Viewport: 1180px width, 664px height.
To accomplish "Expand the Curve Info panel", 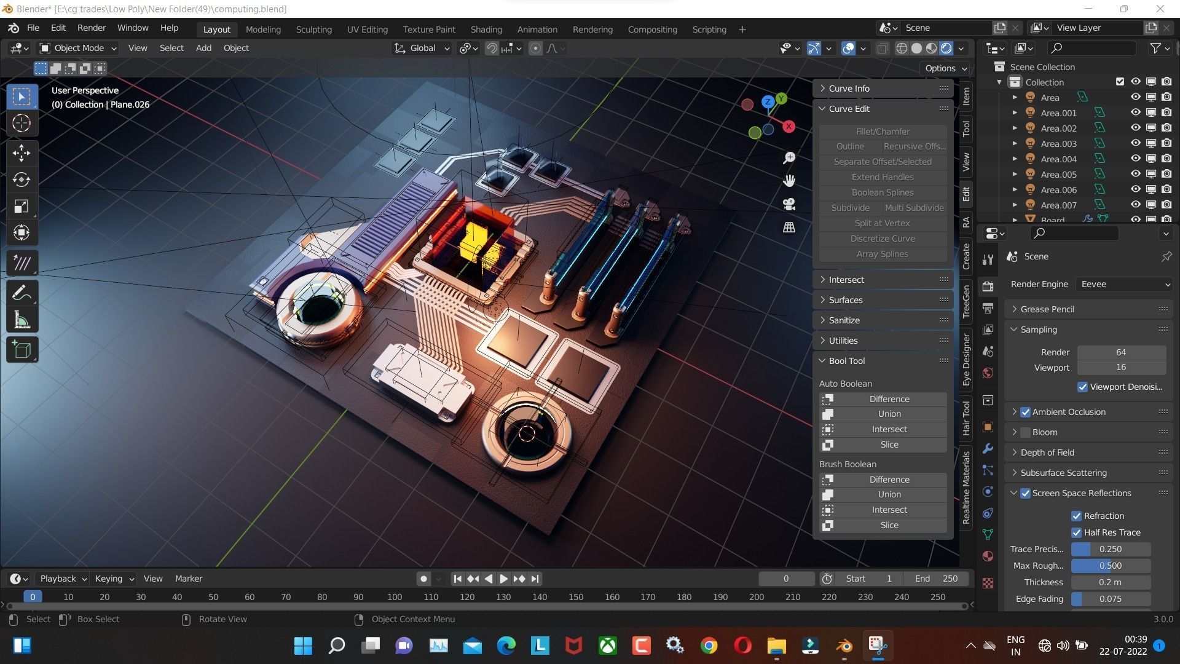I will [883, 89].
